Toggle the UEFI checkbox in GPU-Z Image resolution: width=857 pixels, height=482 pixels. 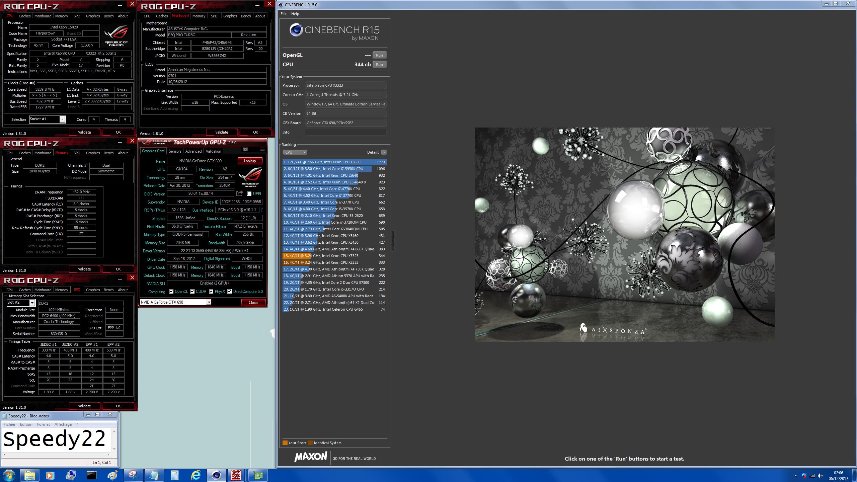point(249,194)
